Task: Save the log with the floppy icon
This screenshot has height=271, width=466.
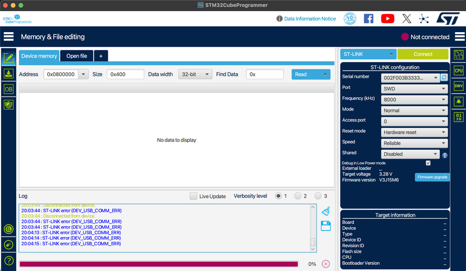Action: (x=326, y=226)
